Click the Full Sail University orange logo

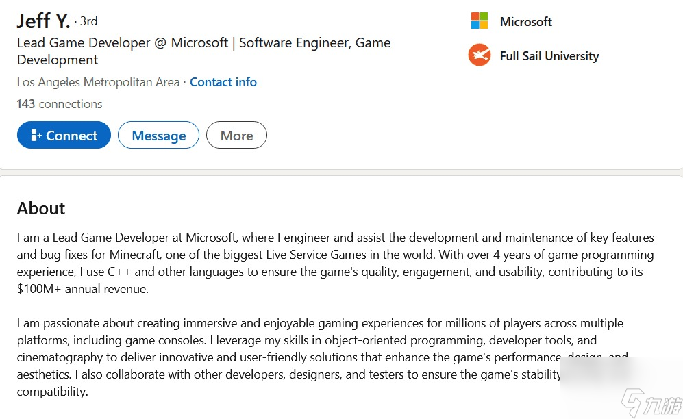point(480,55)
